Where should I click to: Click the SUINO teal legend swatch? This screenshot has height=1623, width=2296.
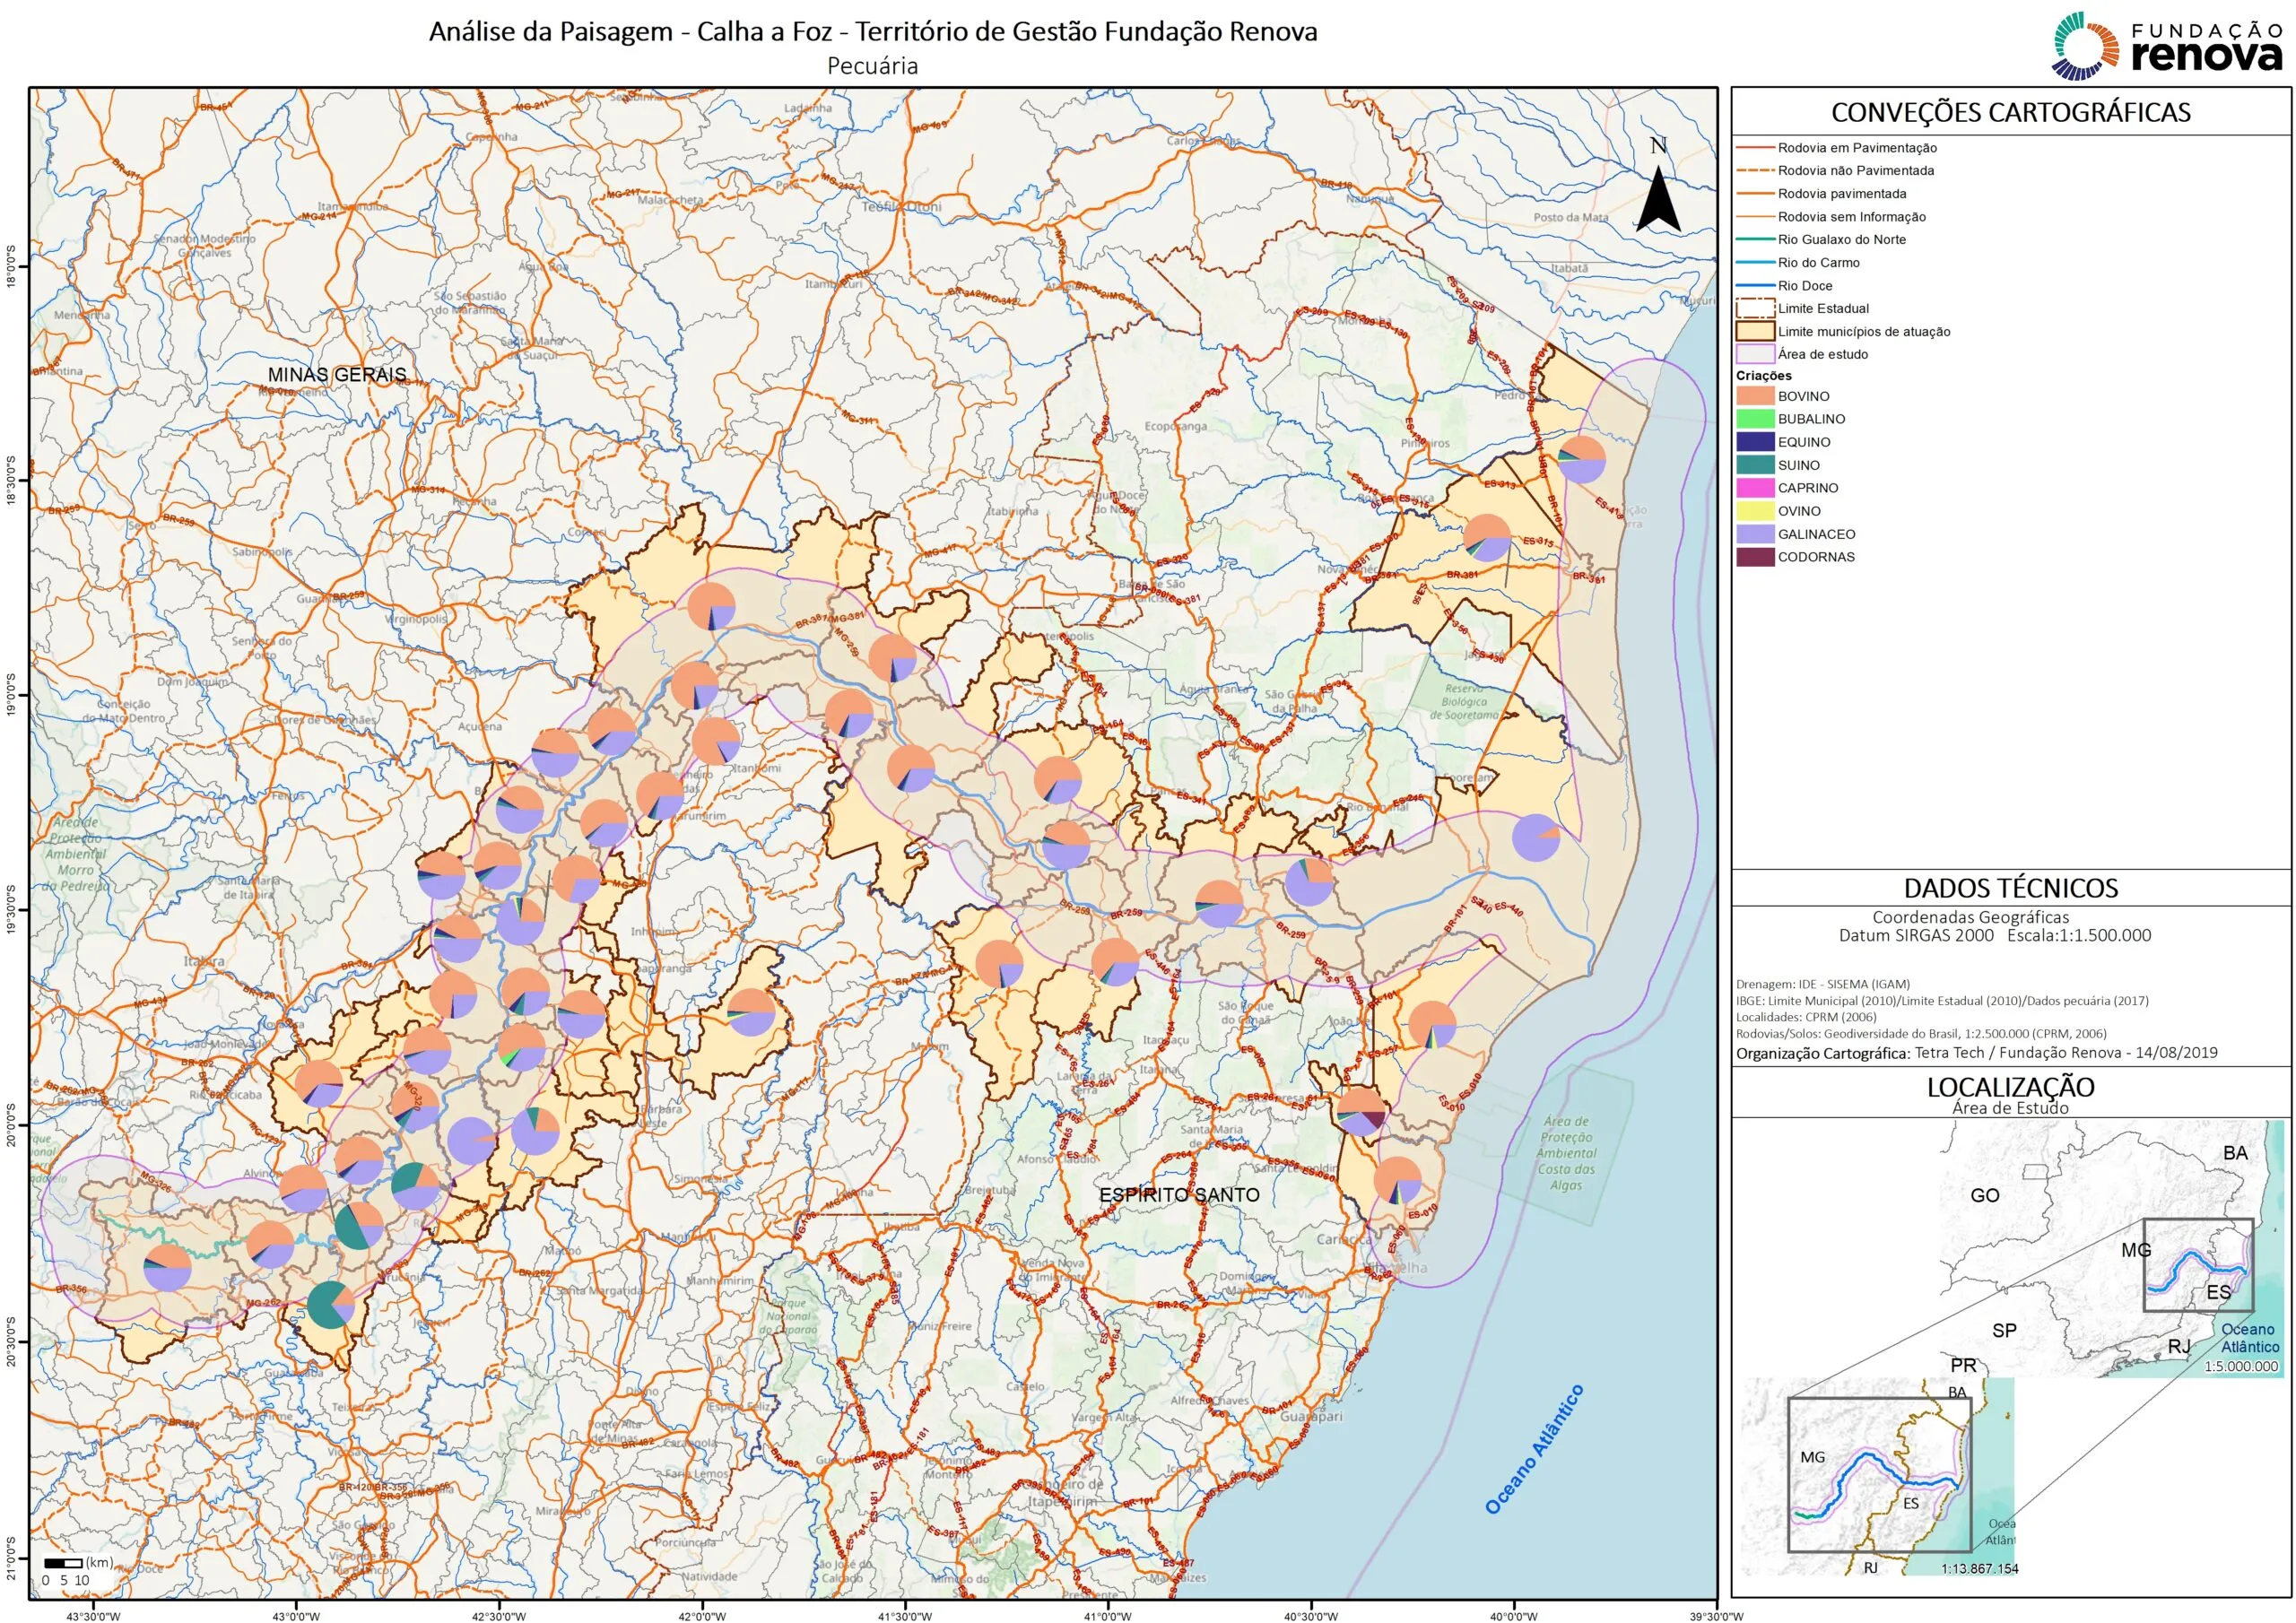tap(1755, 465)
